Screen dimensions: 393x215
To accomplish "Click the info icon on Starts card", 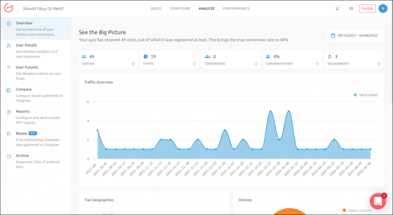I will [x=195, y=64].
